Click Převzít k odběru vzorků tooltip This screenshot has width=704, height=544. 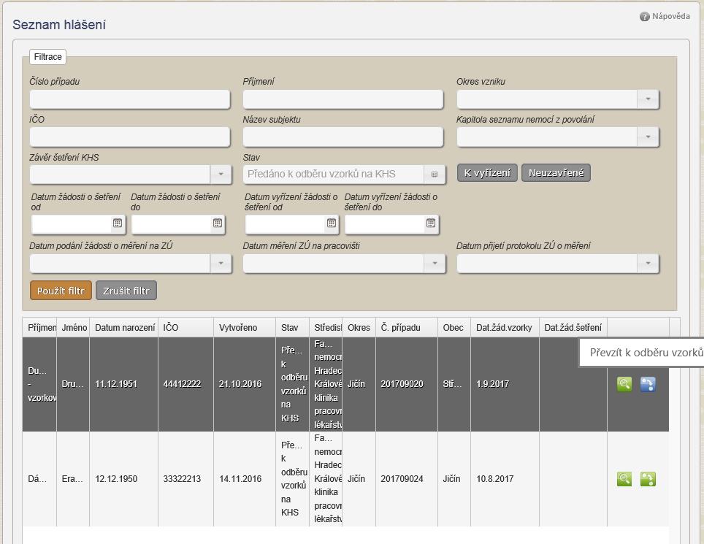[642, 353]
